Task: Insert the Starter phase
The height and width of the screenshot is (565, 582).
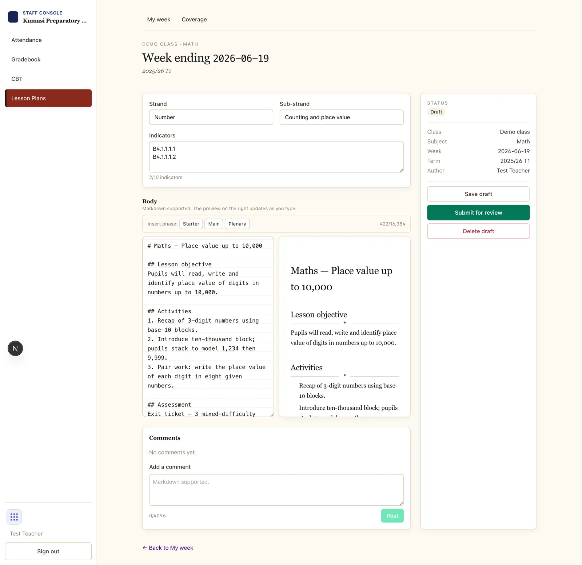Action: click(x=191, y=224)
